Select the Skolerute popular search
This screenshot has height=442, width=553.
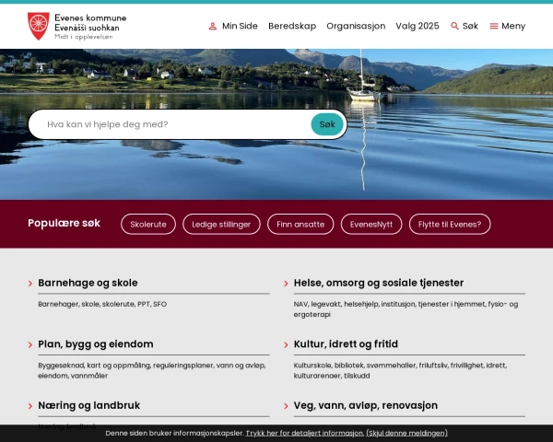(x=148, y=224)
